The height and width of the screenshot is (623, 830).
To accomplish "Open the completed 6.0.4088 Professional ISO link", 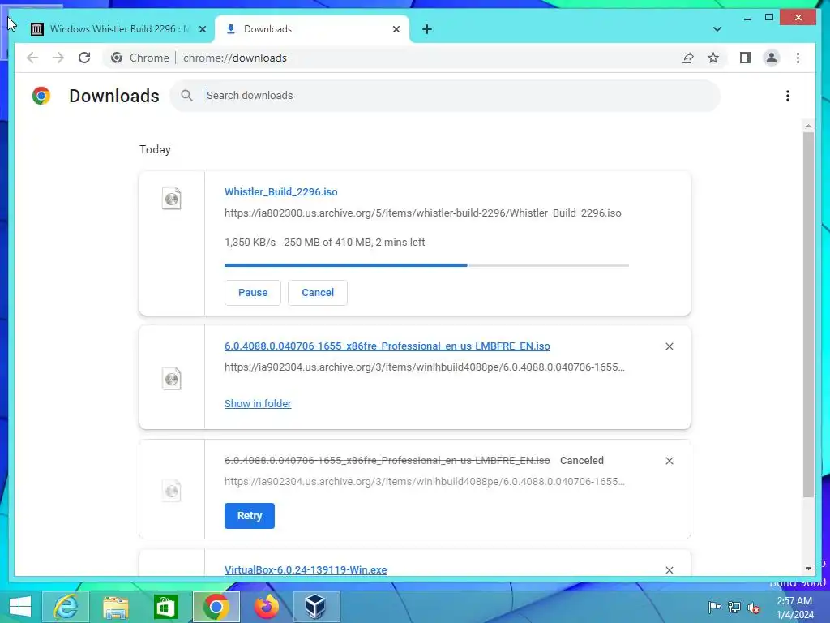I will (387, 346).
